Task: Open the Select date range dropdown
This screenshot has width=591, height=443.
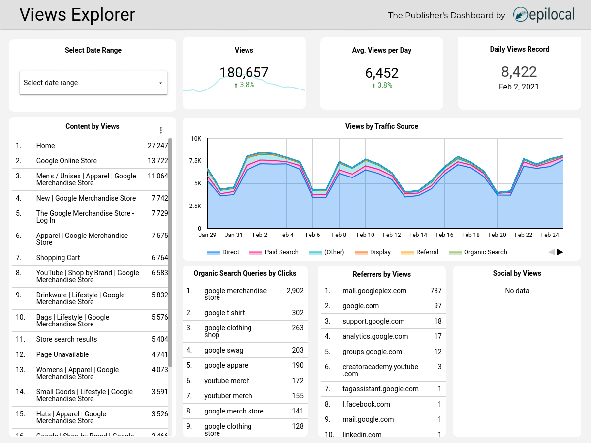Action: click(93, 83)
